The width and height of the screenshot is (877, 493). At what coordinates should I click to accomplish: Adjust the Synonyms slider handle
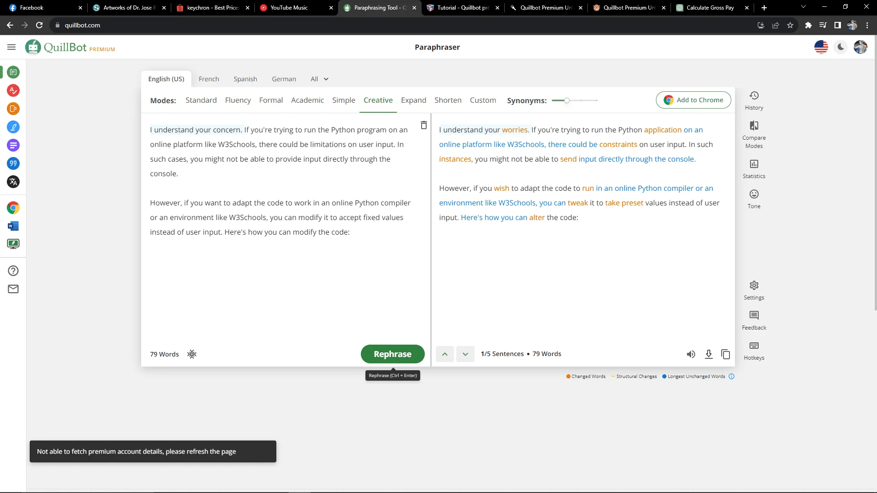(x=566, y=100)
